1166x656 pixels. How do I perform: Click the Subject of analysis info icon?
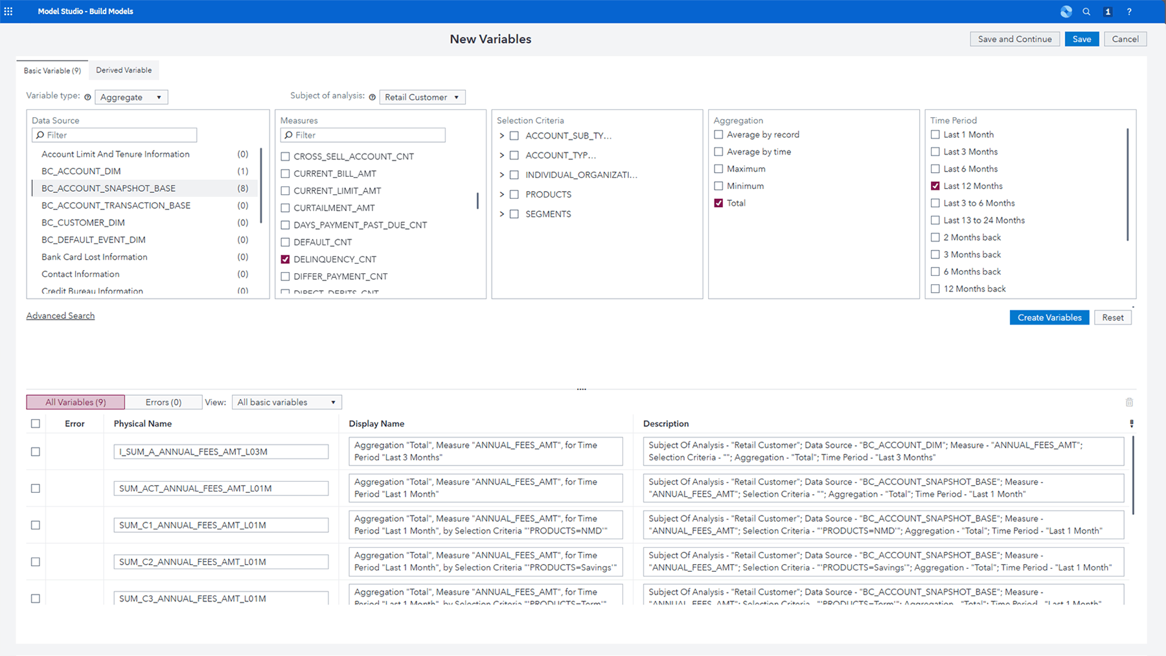372,96
